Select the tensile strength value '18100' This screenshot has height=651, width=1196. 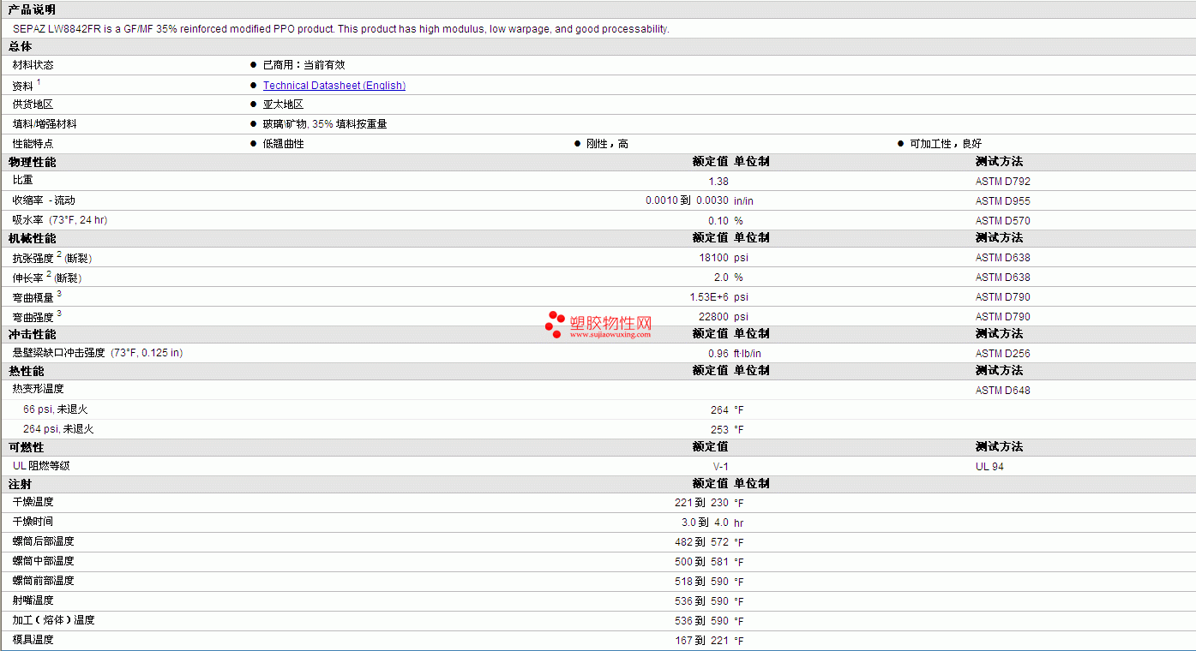pyautogui.click(x=714, y=258)
